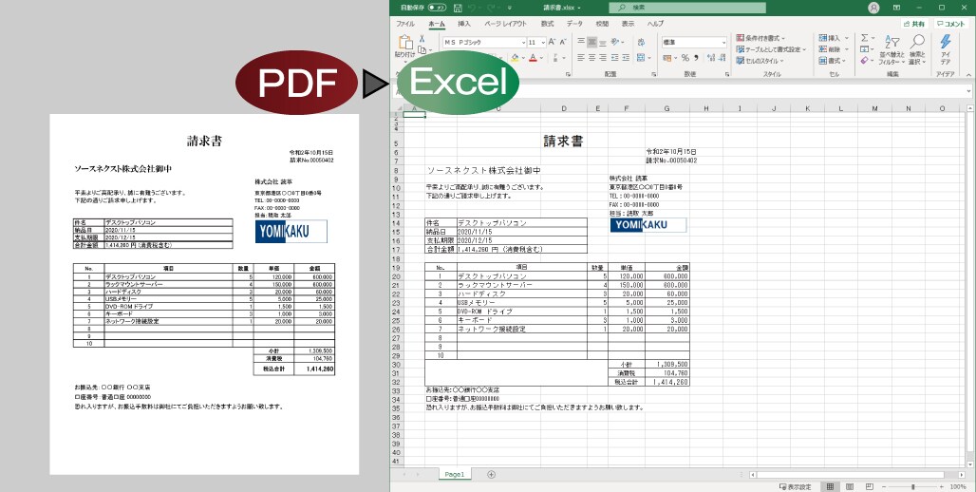The image size is (976, 492).
Task: Open the Formulas tab
Action: (547, 24)
